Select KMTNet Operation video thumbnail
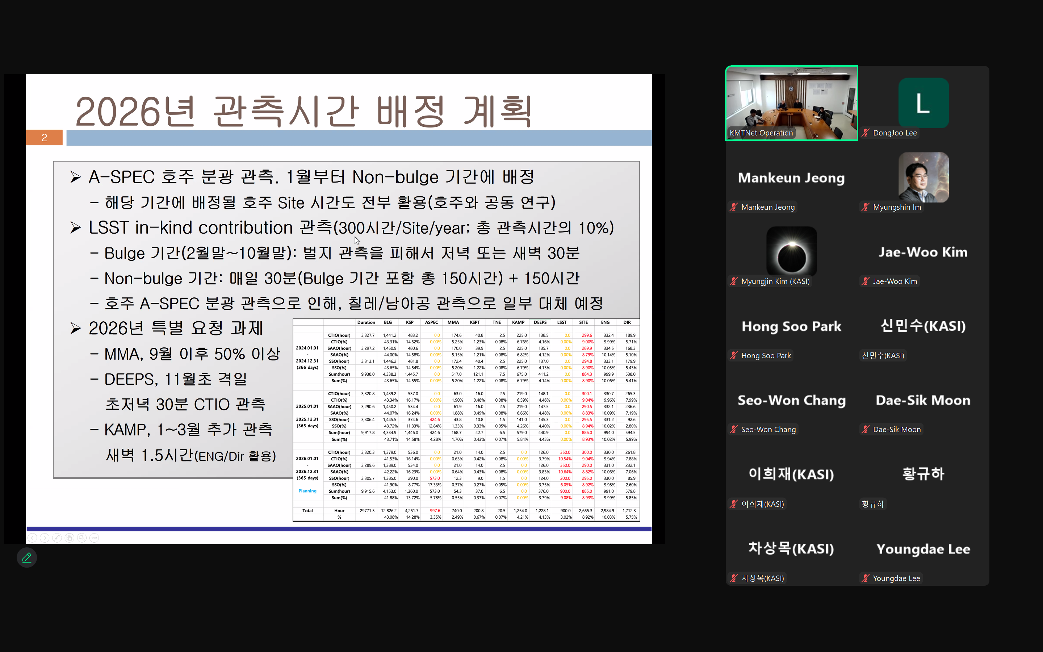1043x652 pixels. [791, 103]
